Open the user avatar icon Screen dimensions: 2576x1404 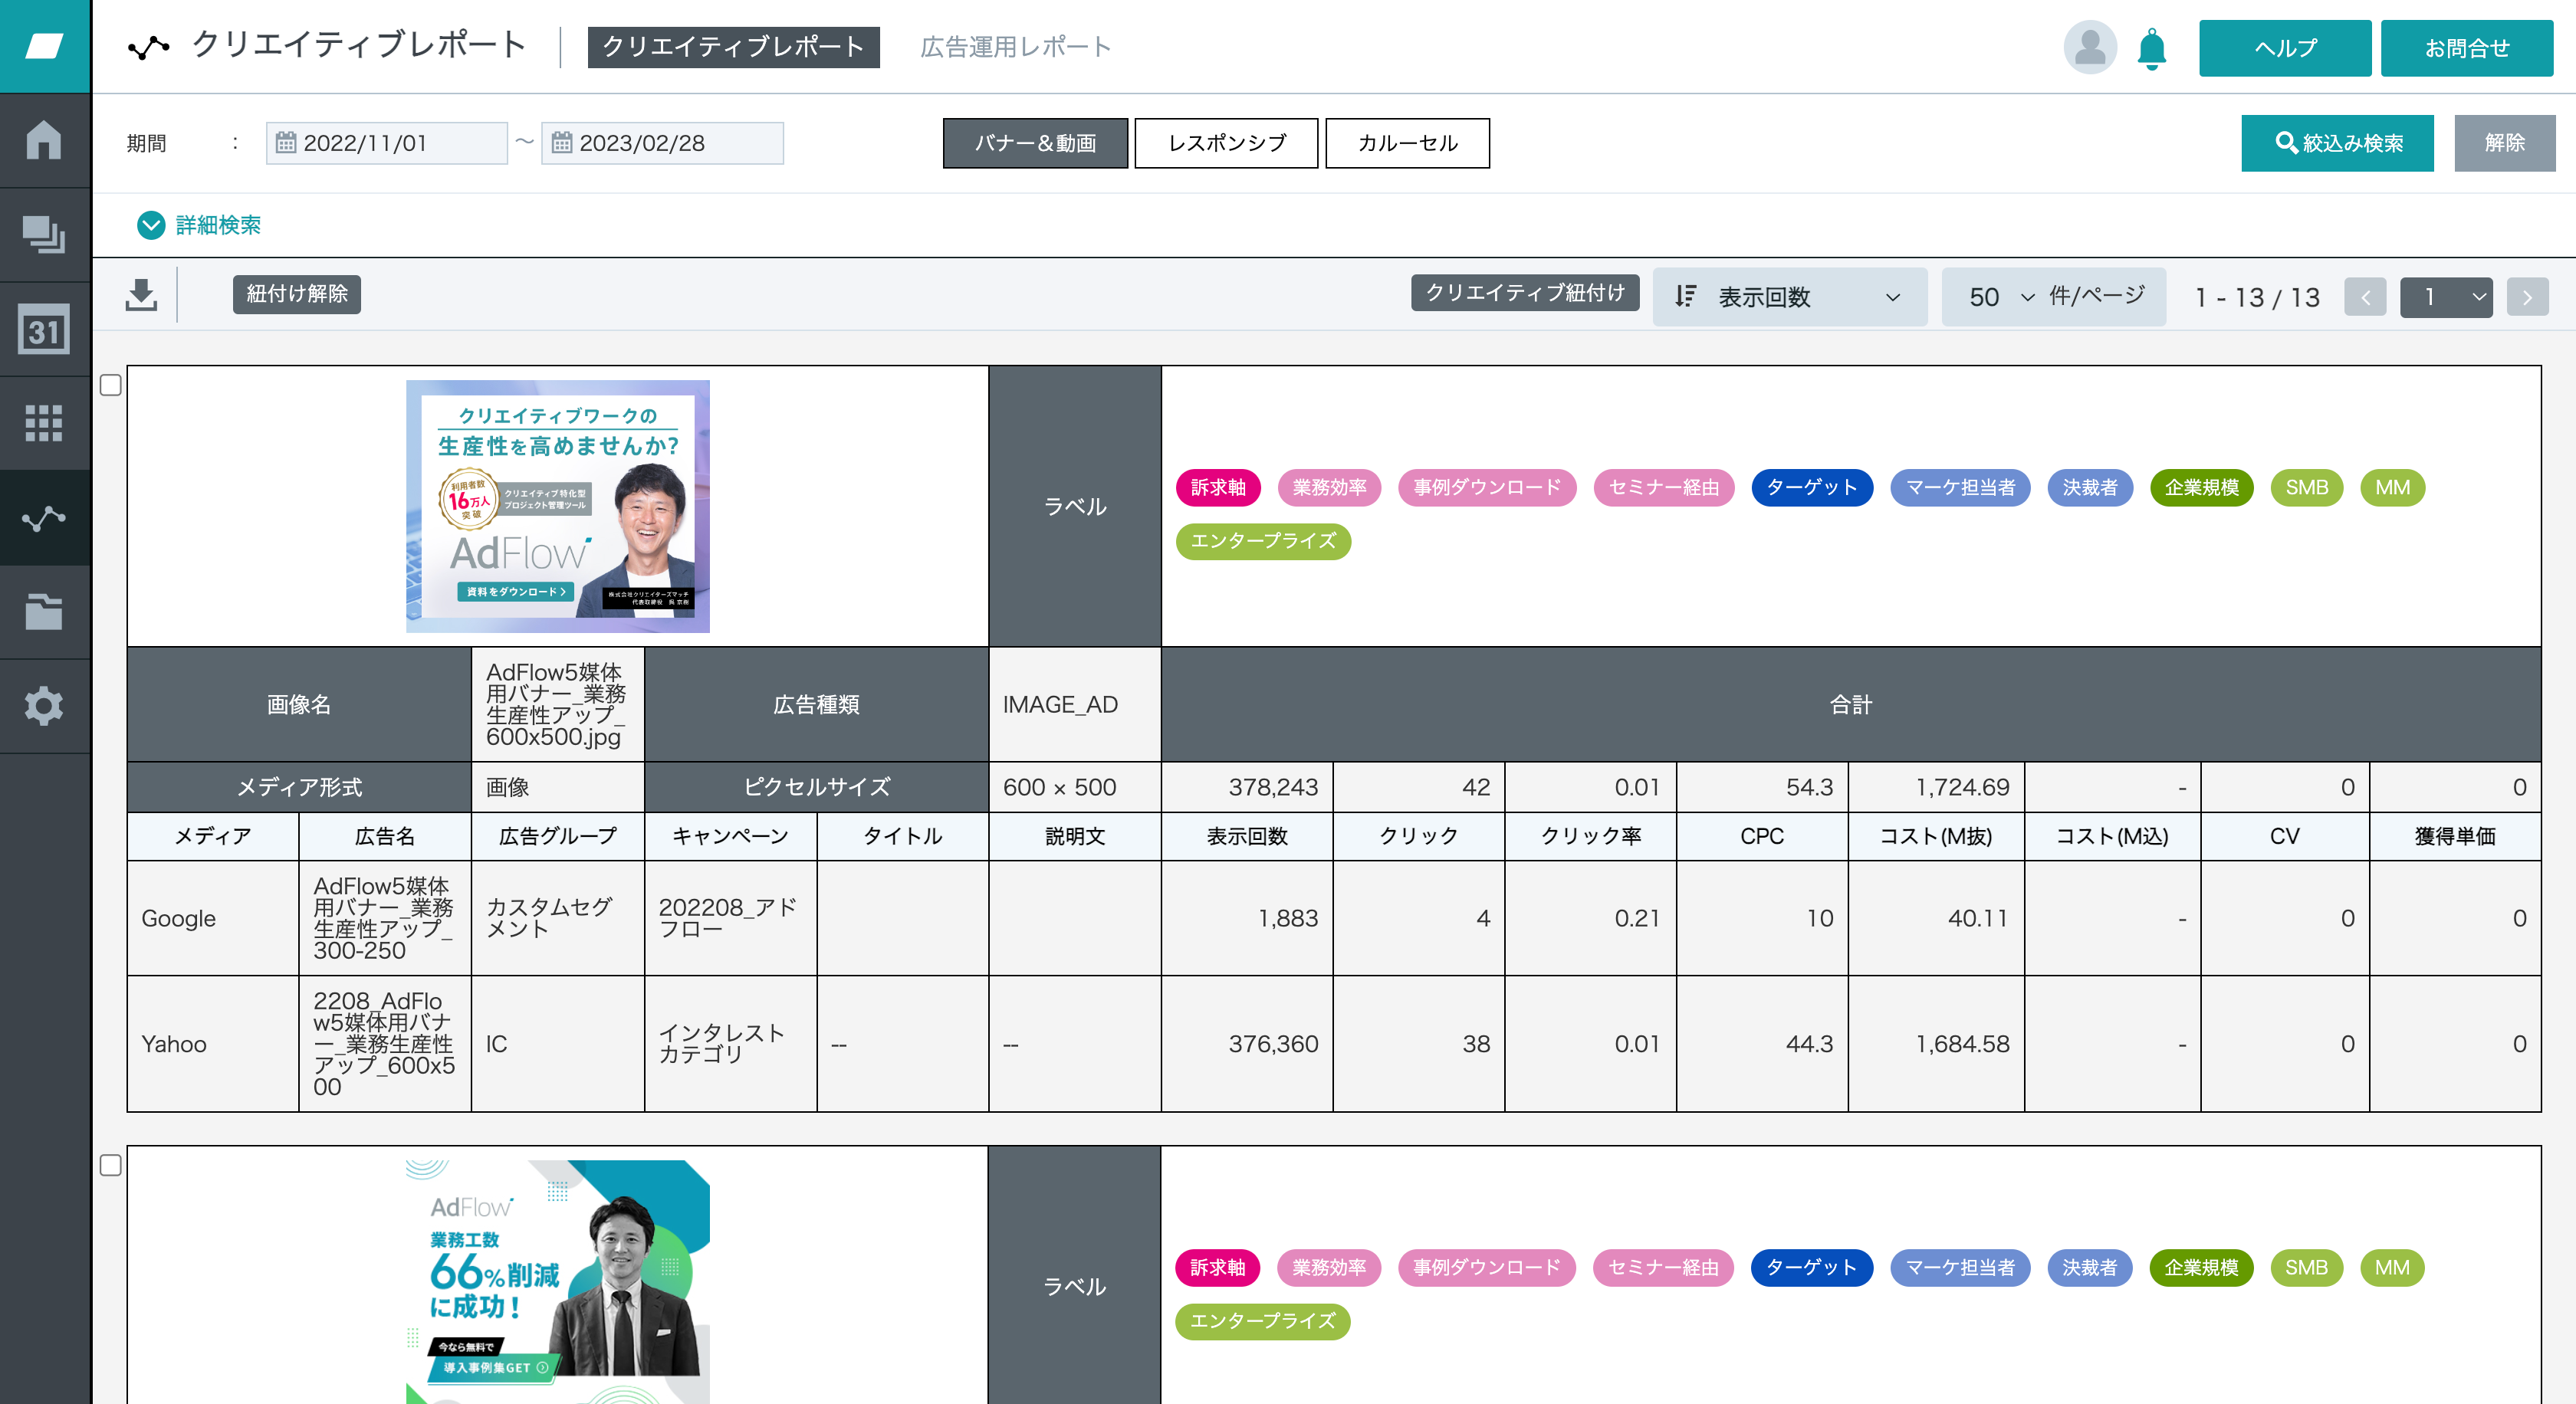coord(2089,47)
